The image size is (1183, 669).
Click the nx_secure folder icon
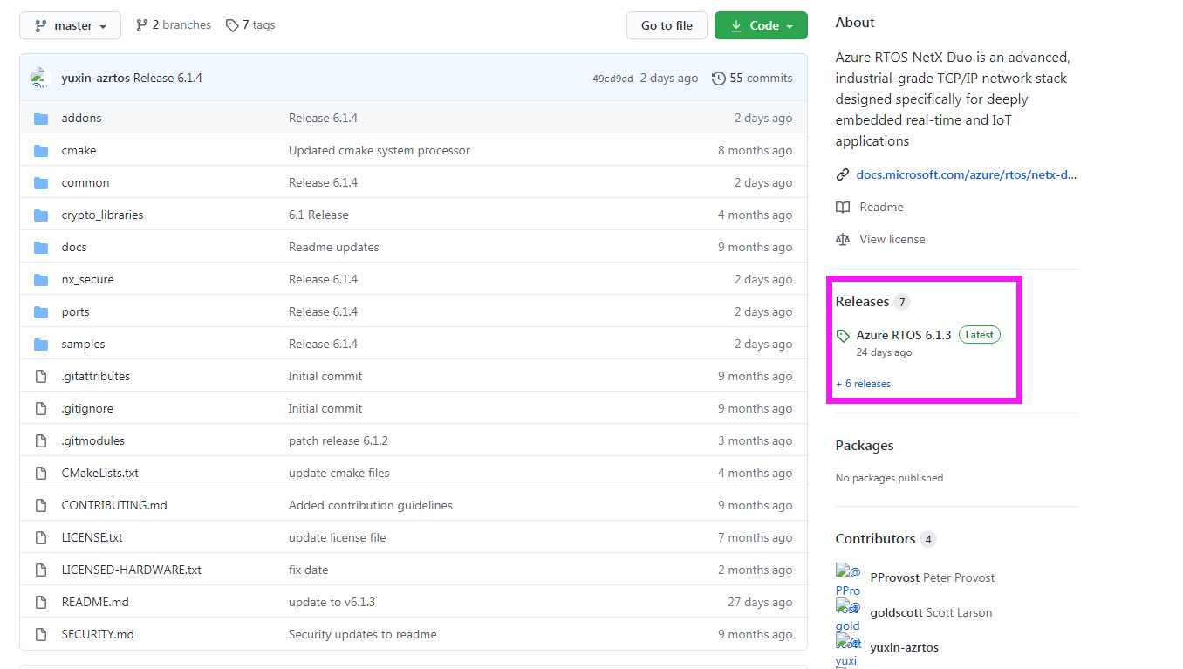pyautogui.click(x=41, y=279)
